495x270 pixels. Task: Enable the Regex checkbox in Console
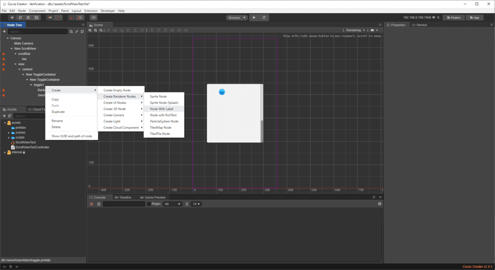pyautogui.click(x=149, y=204)
